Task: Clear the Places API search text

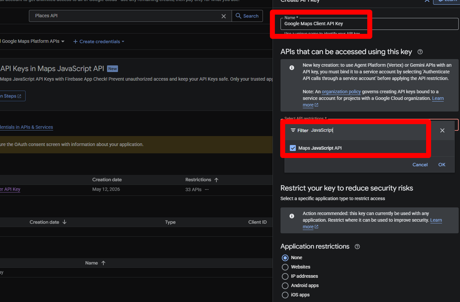Action: (224, 16)
